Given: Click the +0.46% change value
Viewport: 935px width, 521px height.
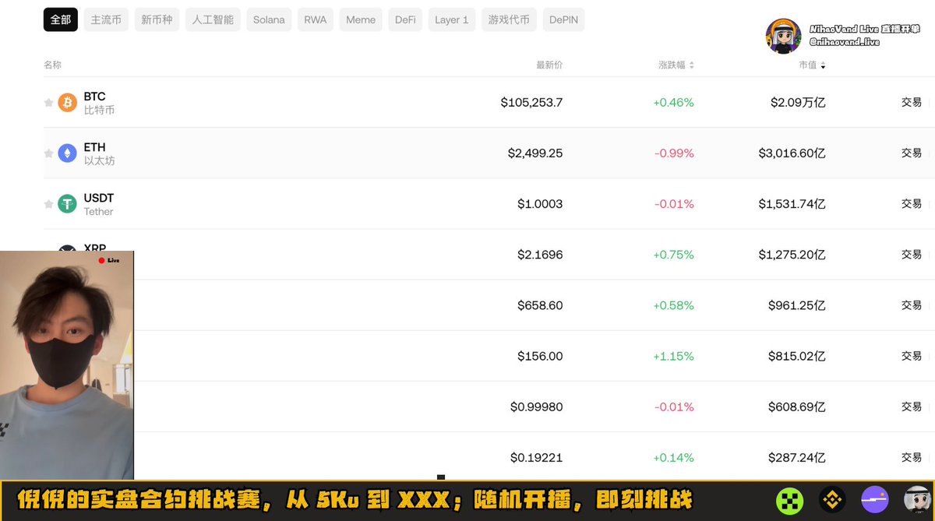Looking at the screenshot, I should pos(673,102).
